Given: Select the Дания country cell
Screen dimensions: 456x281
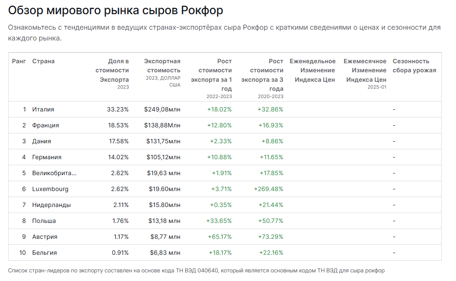Looking at the screenshot, I should click(x=42, y=142).
